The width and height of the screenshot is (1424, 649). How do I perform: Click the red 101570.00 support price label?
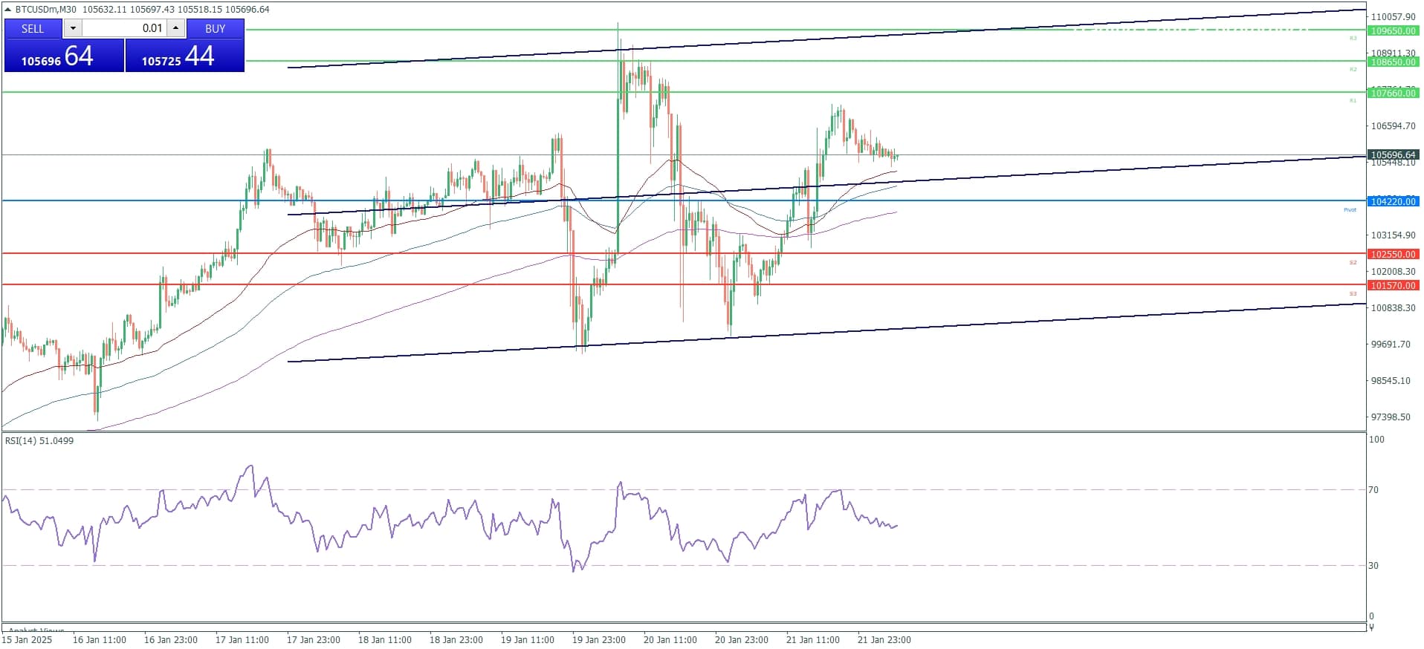tap(1393, 285)
